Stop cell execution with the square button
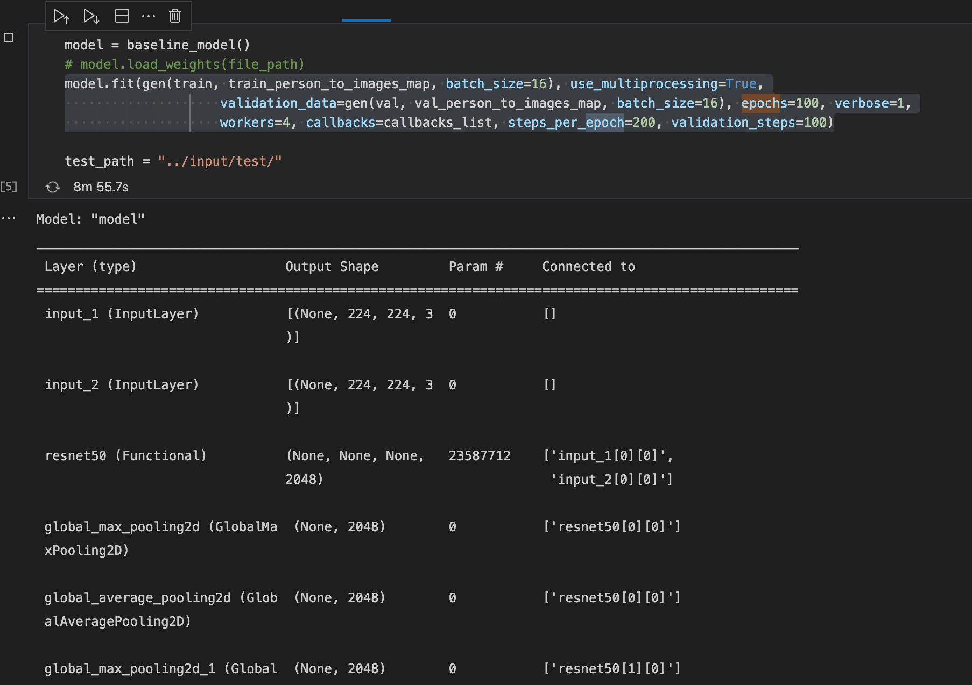Viewport: 972px width, 685px height. (x=9, y=38)
